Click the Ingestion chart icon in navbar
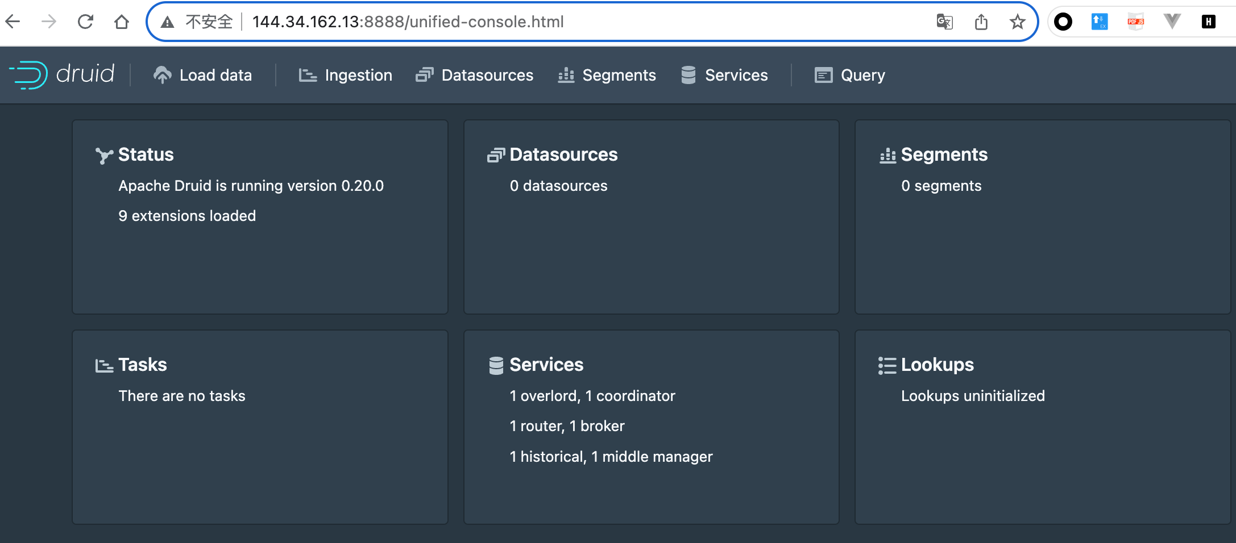Image resolution: width=1236 pixels, height=543 pixels. [307, 75]
